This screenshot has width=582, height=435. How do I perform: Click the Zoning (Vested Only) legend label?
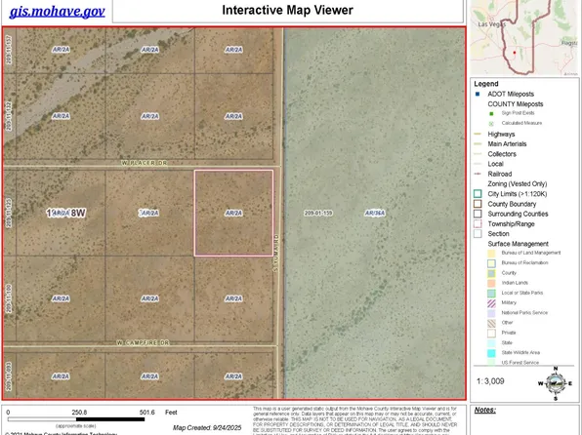click(x=517, y=184)
